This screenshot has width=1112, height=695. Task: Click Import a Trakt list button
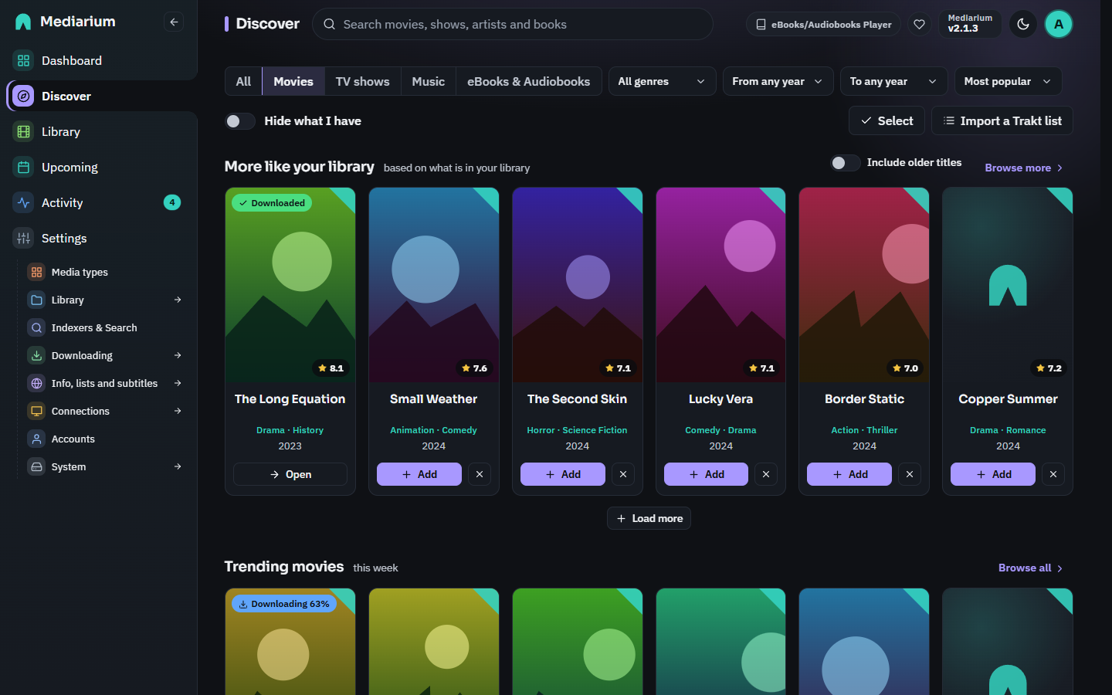coord(1002,120)
